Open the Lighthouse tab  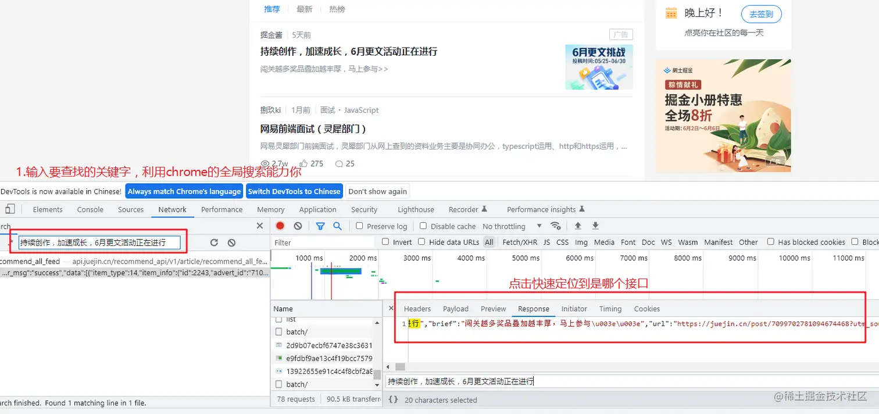point(416,209)
